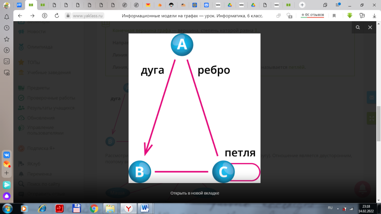Open Chrome from the taskbar
Image resolution: width=381 pixels, height=214 pixels.
point(94,208)
